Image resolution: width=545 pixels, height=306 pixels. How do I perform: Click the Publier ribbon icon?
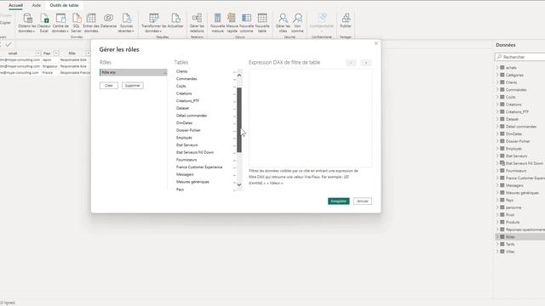[x=346, y=20]
